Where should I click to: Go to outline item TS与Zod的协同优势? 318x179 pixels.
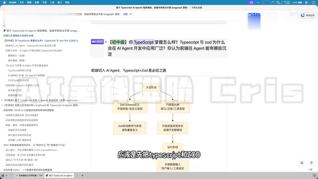pos(18,81)
